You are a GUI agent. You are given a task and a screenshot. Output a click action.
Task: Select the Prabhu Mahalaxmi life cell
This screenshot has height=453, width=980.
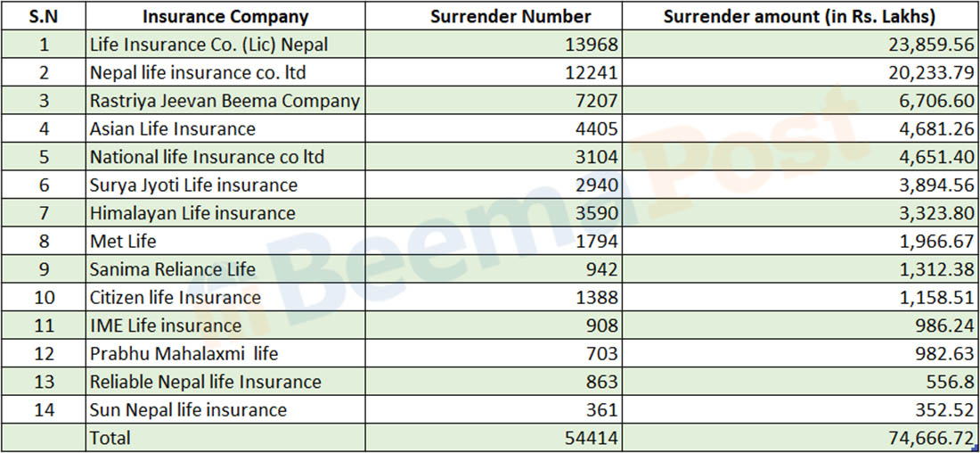click(184, 354)
